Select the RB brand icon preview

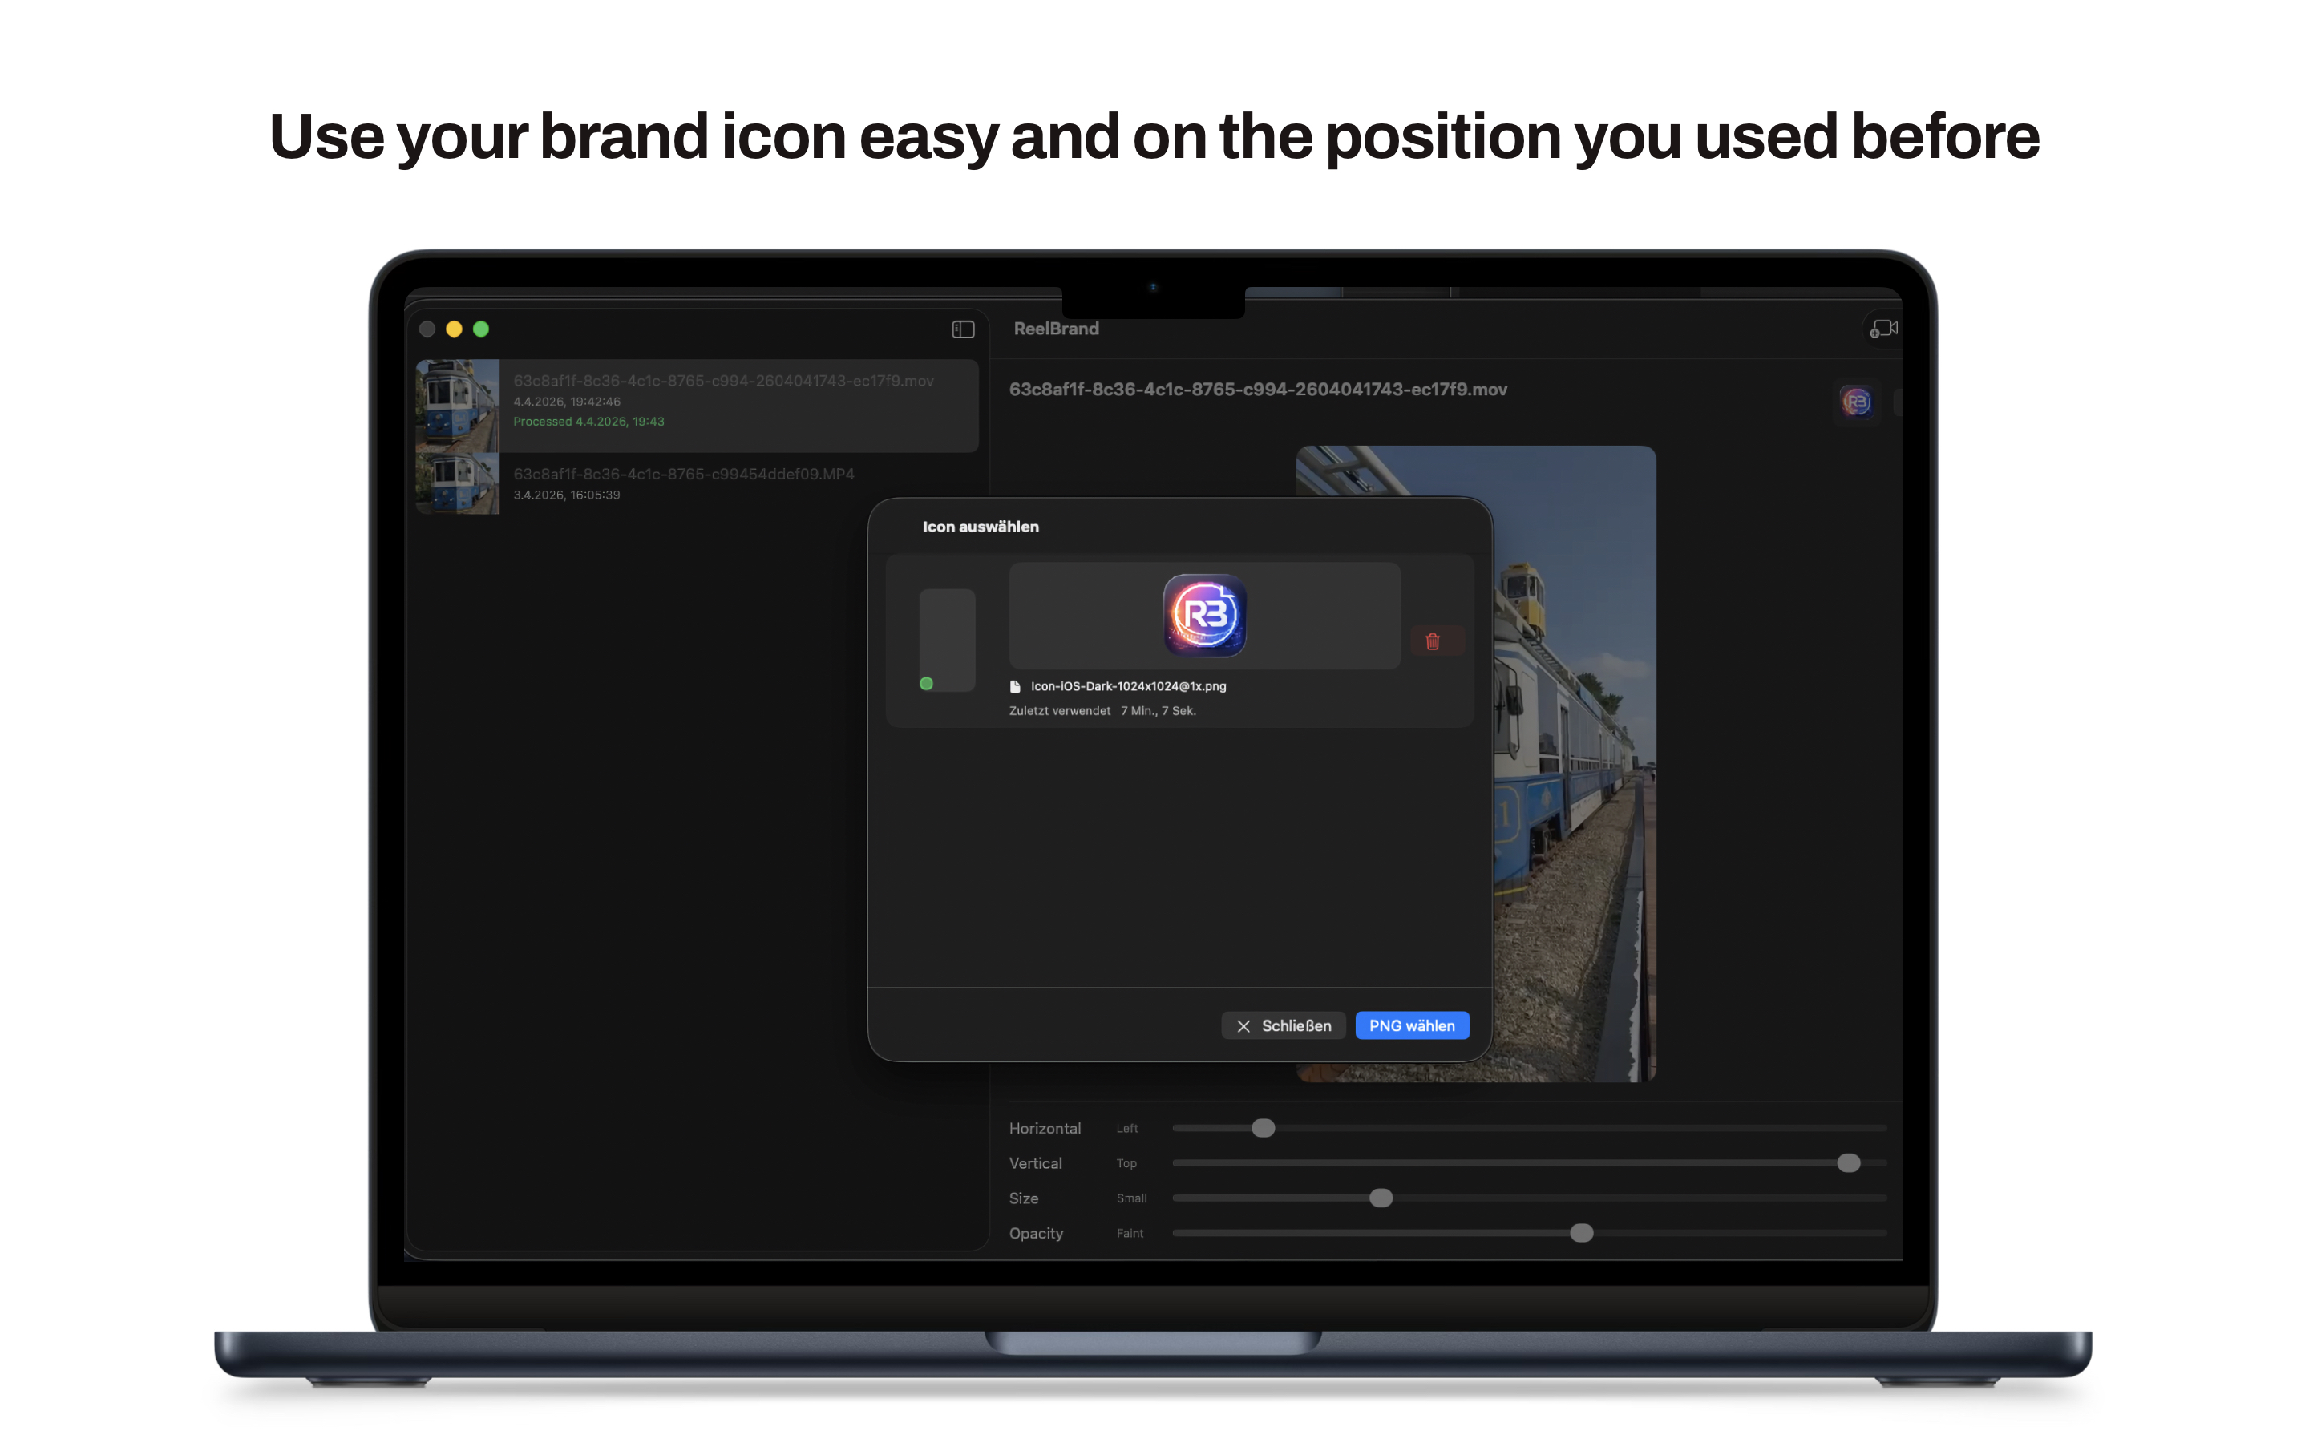[x=1203, y=613]
